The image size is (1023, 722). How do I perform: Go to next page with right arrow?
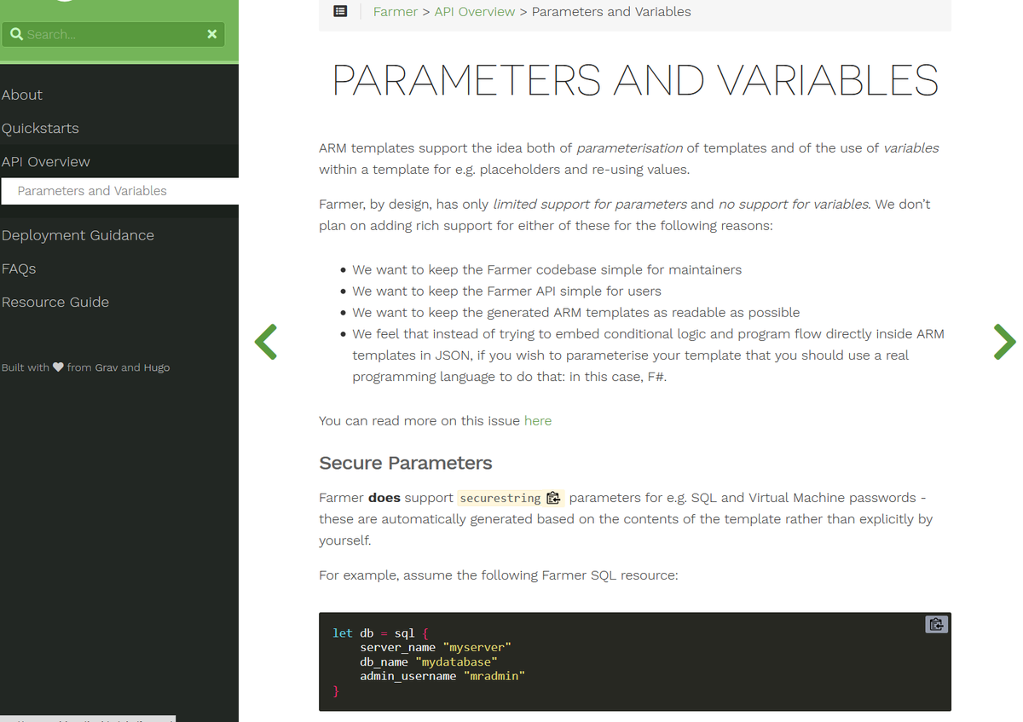1005,342
